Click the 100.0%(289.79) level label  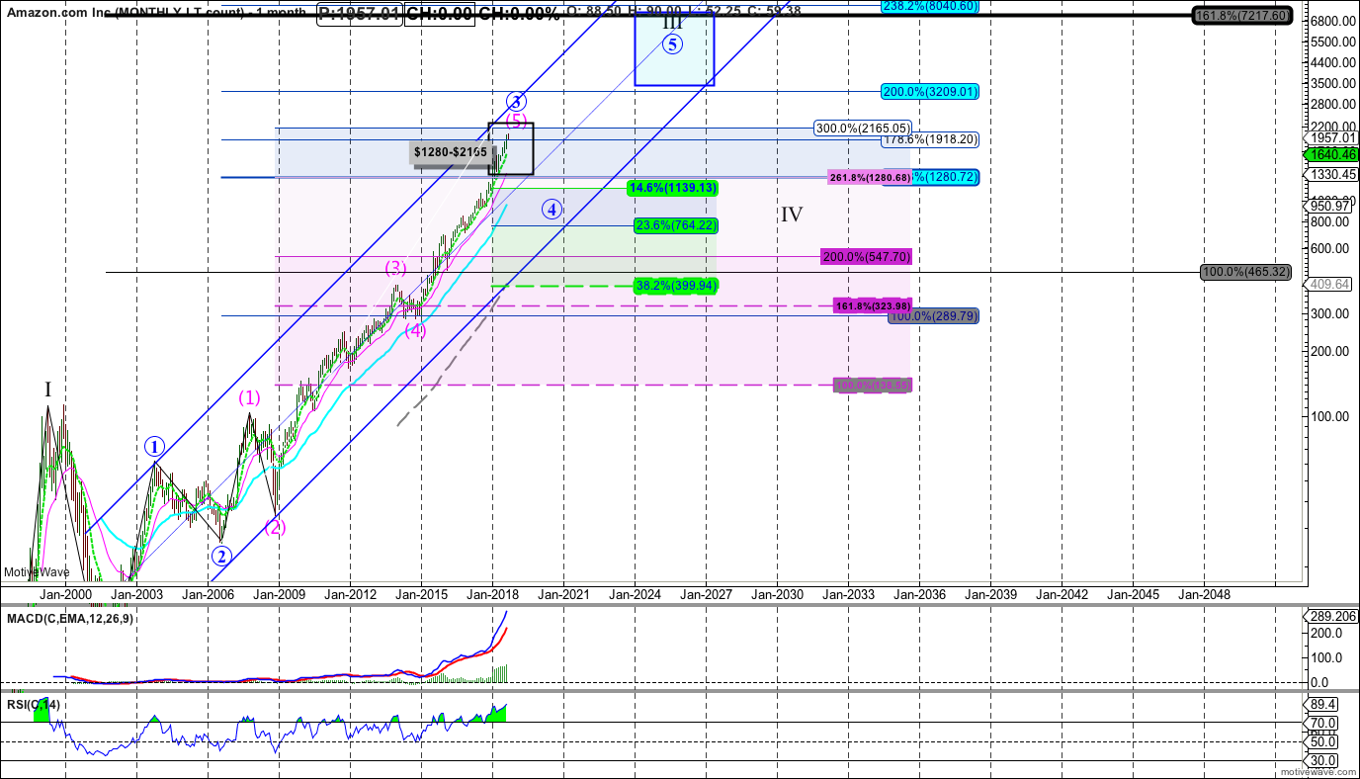pos(934,316)
